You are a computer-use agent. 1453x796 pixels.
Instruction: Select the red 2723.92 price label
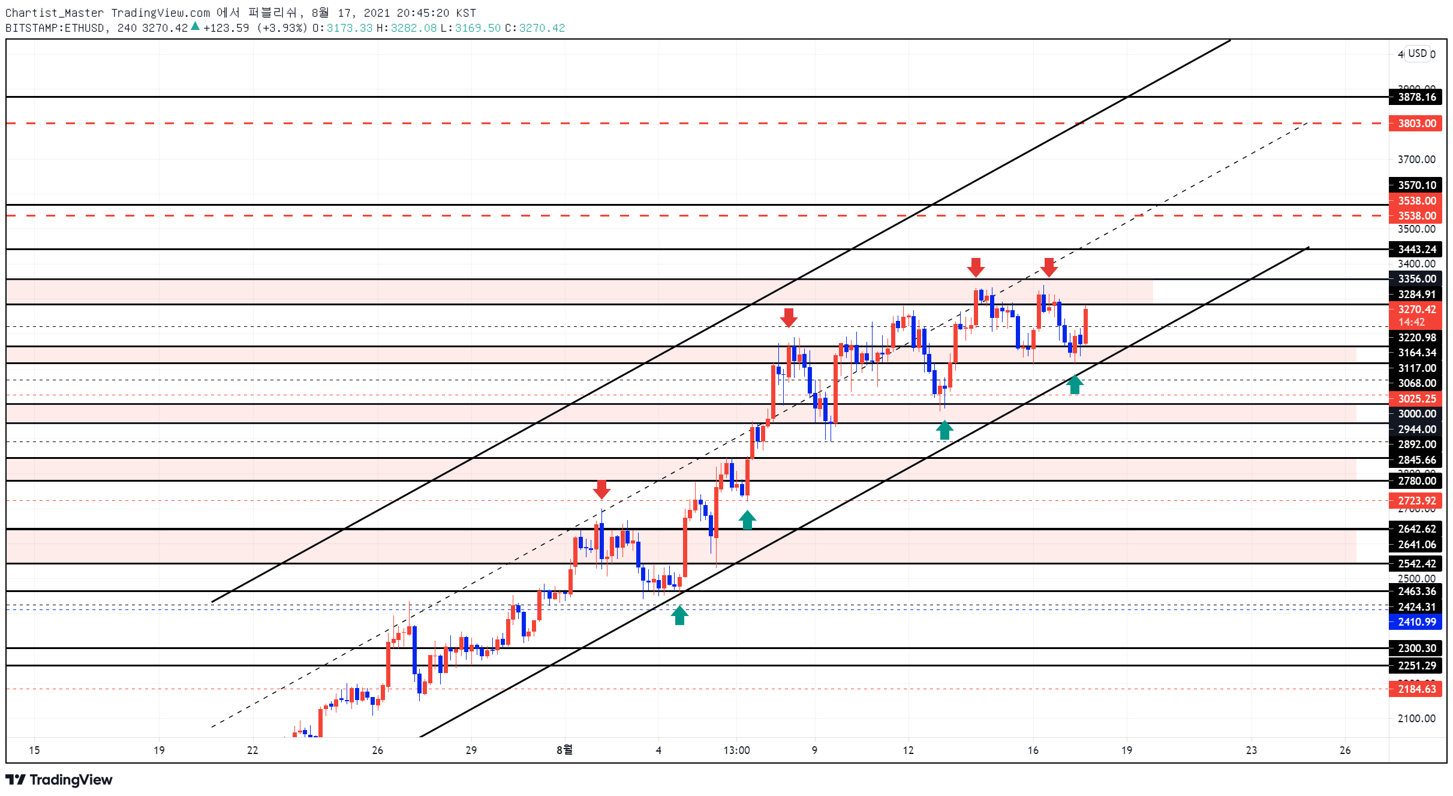click(x=1416, y=501)
